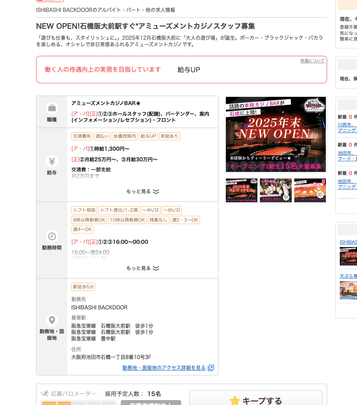Click the briefcase job type icon
The height and width of the screenshot is (405, 357).
pos(52,108)
